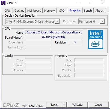This screenshot has width=110, height=109.
Task: Show the About tab
Action: pos(99,11)
